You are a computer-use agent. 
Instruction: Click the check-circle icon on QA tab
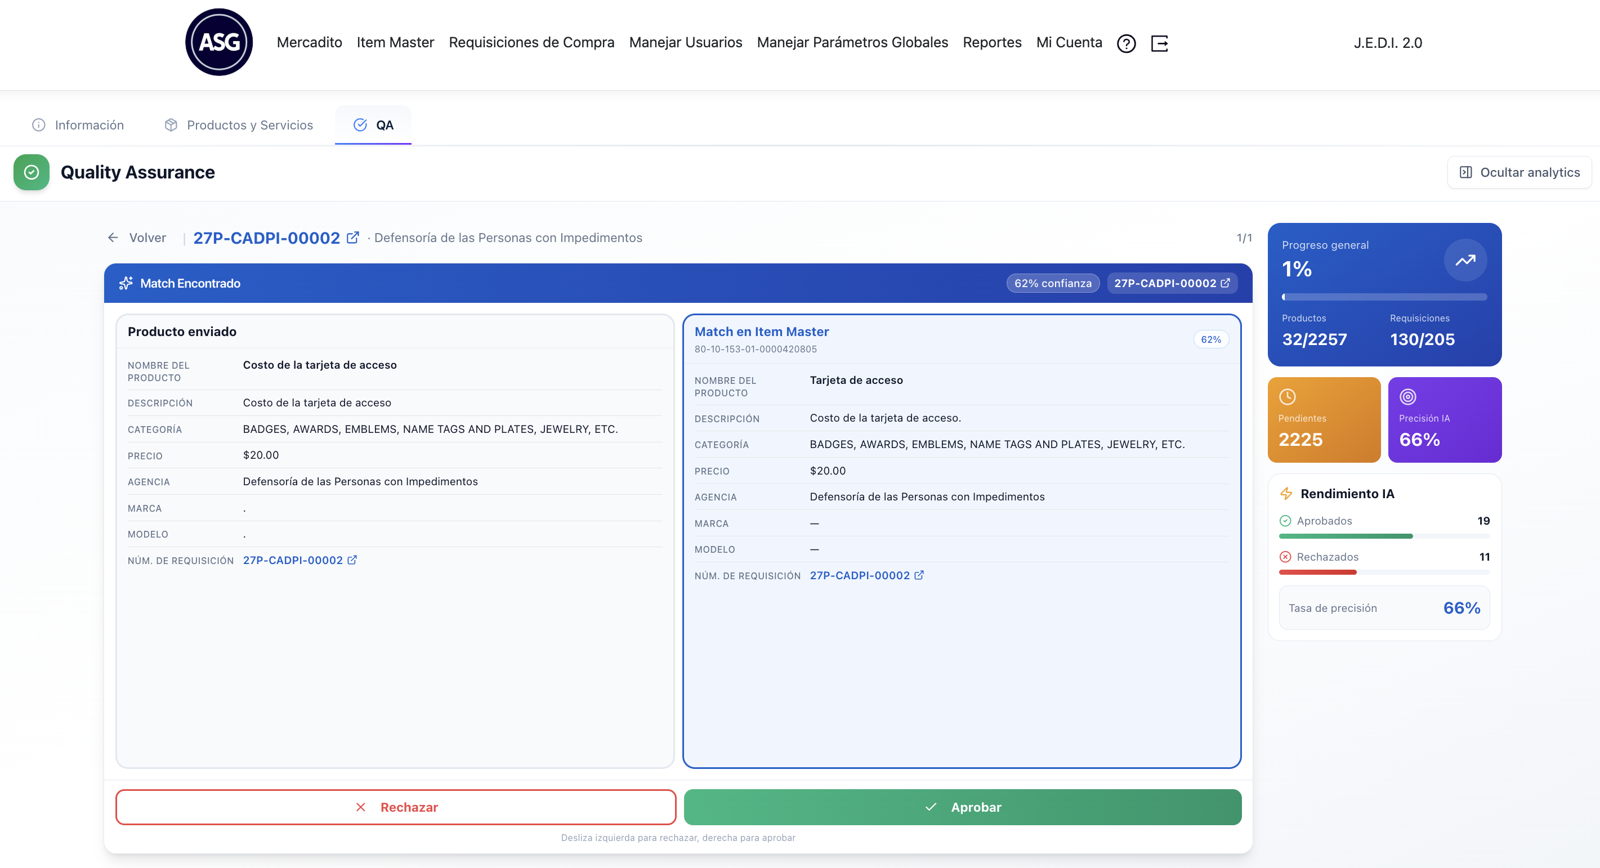[360, 125]
